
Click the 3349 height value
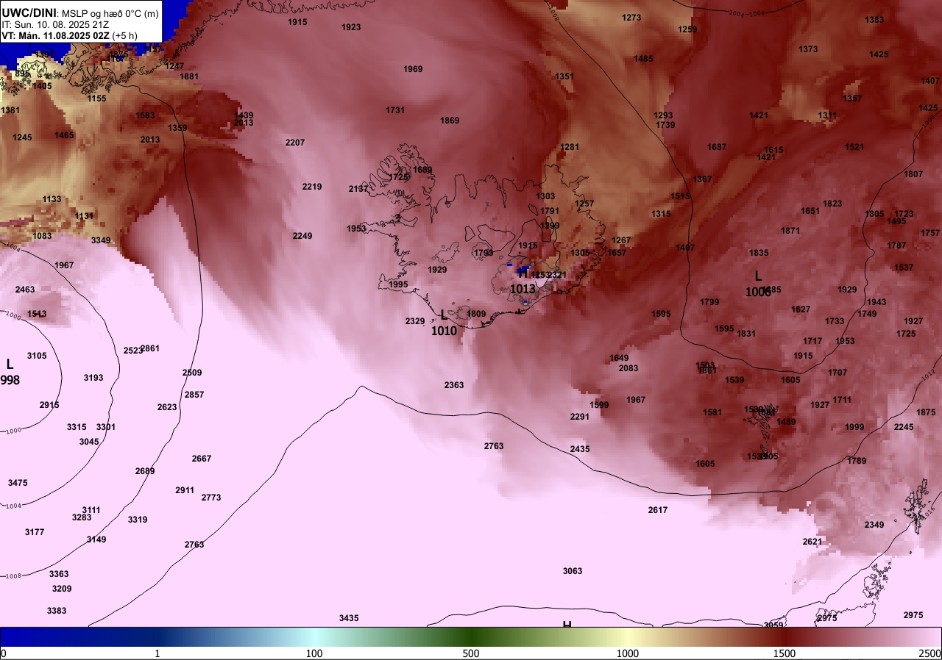[101, 240]
